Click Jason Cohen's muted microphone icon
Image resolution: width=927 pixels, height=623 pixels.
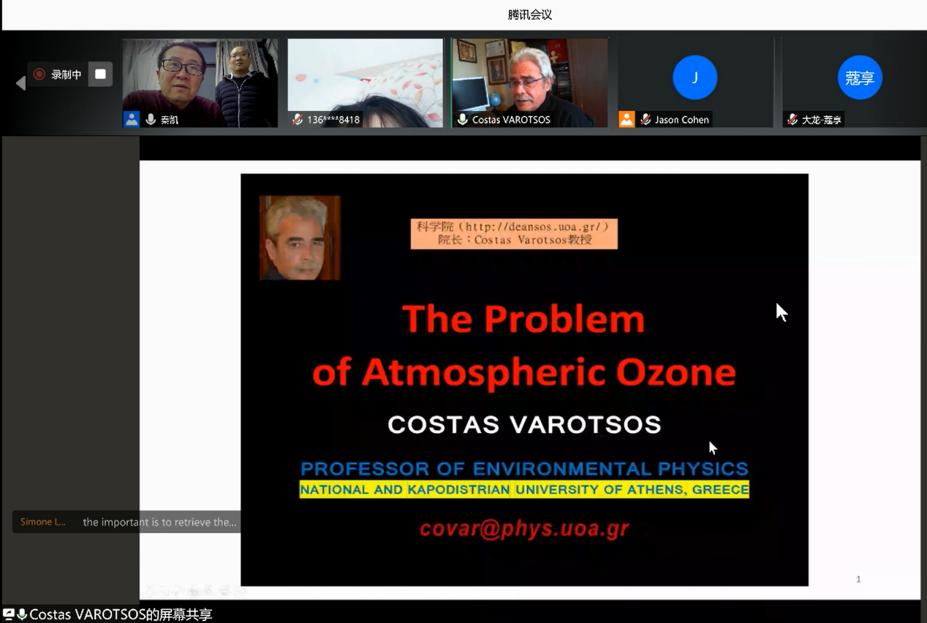pyautogui.click(x=646, y=119)
